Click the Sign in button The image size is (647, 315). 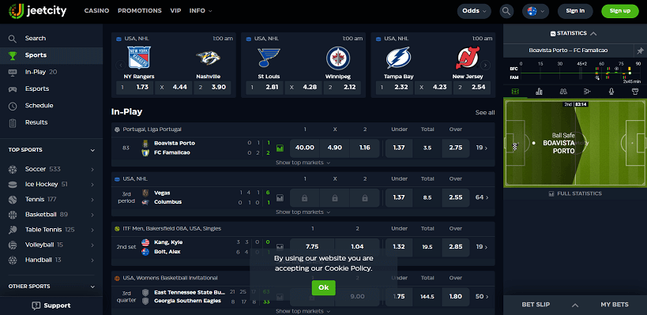575,11
